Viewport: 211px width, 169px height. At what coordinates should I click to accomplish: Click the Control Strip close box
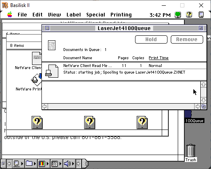coord(4,164)
